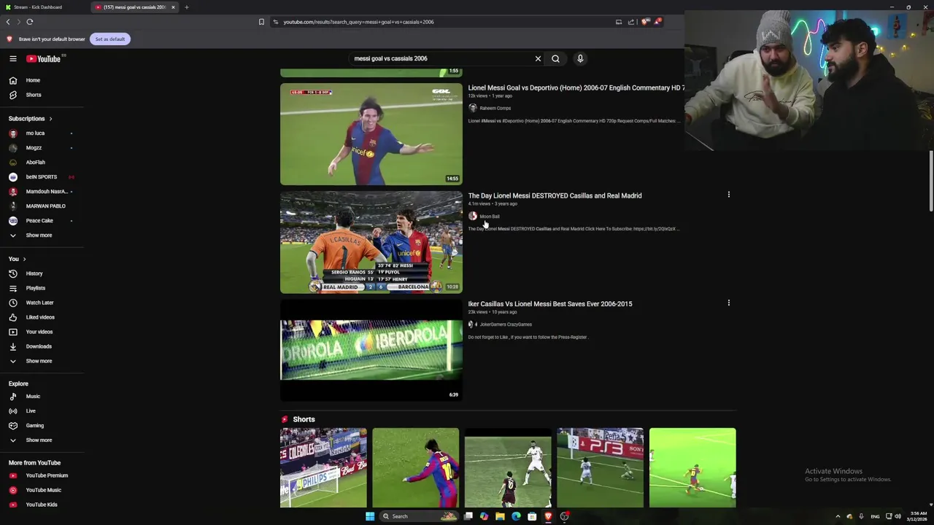Click the search magnifier button

[555, 58]
